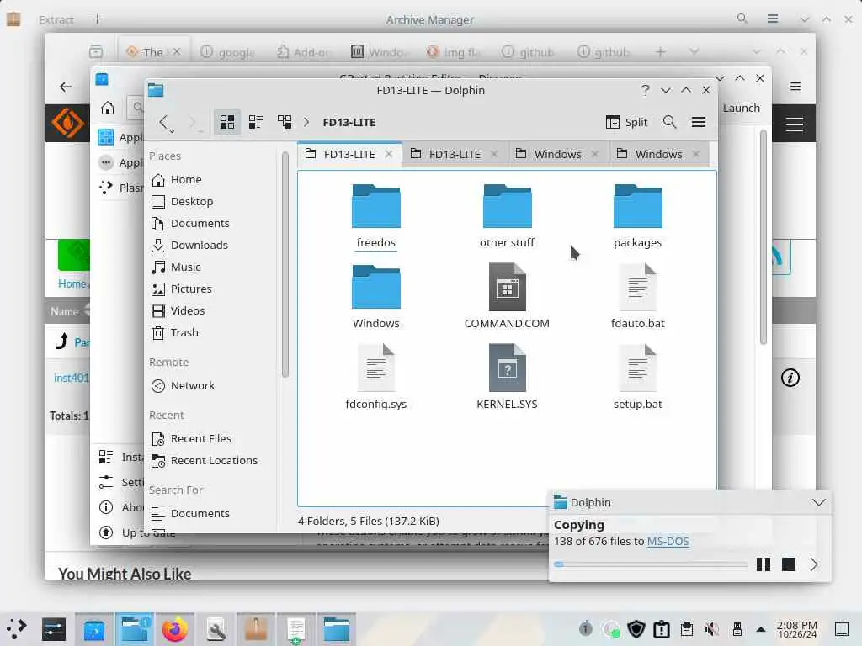Open Archive Manager search
The image size is (862, 646).
(742, 19)
